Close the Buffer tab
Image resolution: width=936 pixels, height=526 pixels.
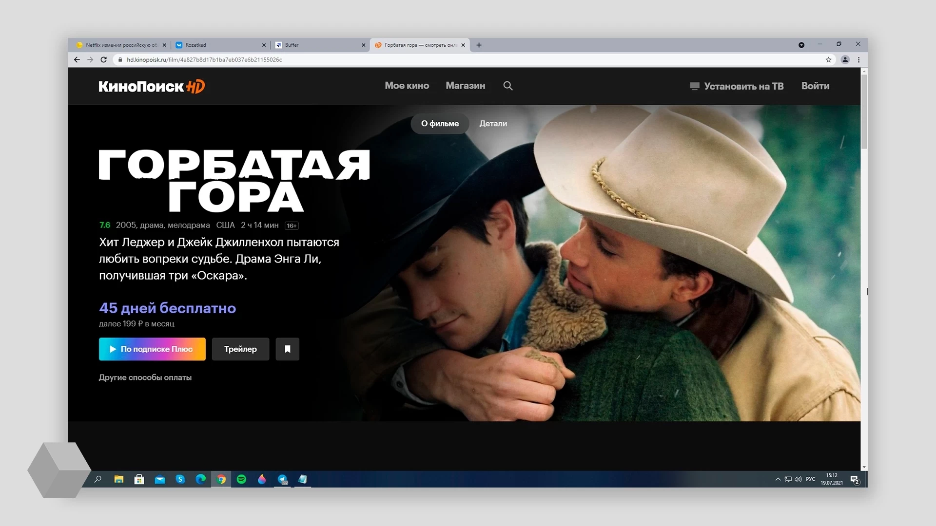(x=363, y=45)
